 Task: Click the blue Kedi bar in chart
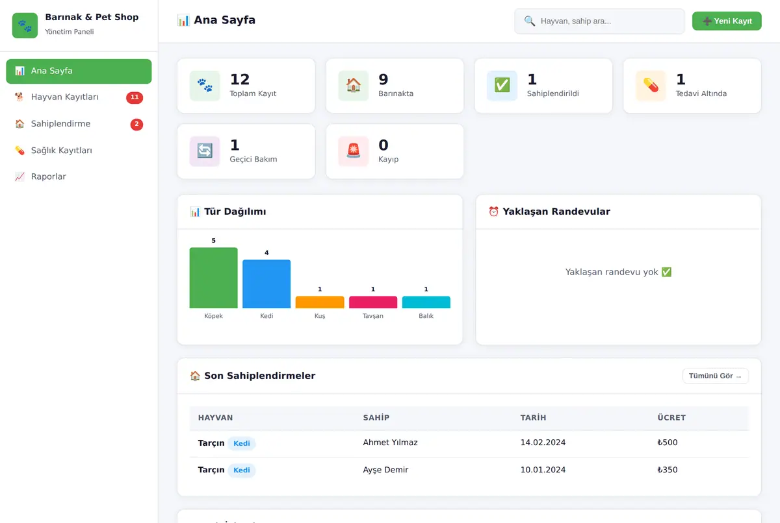(x=266, y=284)
